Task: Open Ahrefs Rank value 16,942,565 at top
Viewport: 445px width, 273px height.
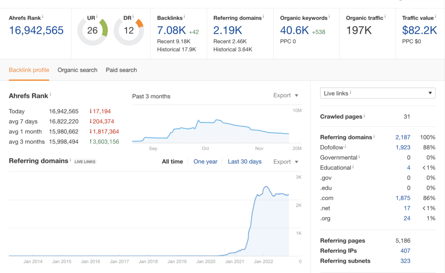Action: (37, 30)
